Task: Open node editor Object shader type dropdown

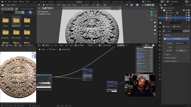Action: coord(47,45)
